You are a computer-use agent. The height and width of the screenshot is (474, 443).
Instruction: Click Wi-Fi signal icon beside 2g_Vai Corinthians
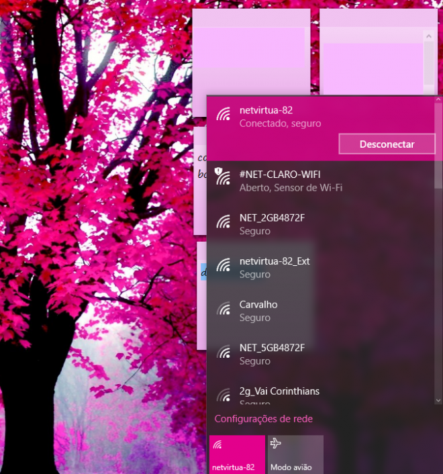click(224, 395)
